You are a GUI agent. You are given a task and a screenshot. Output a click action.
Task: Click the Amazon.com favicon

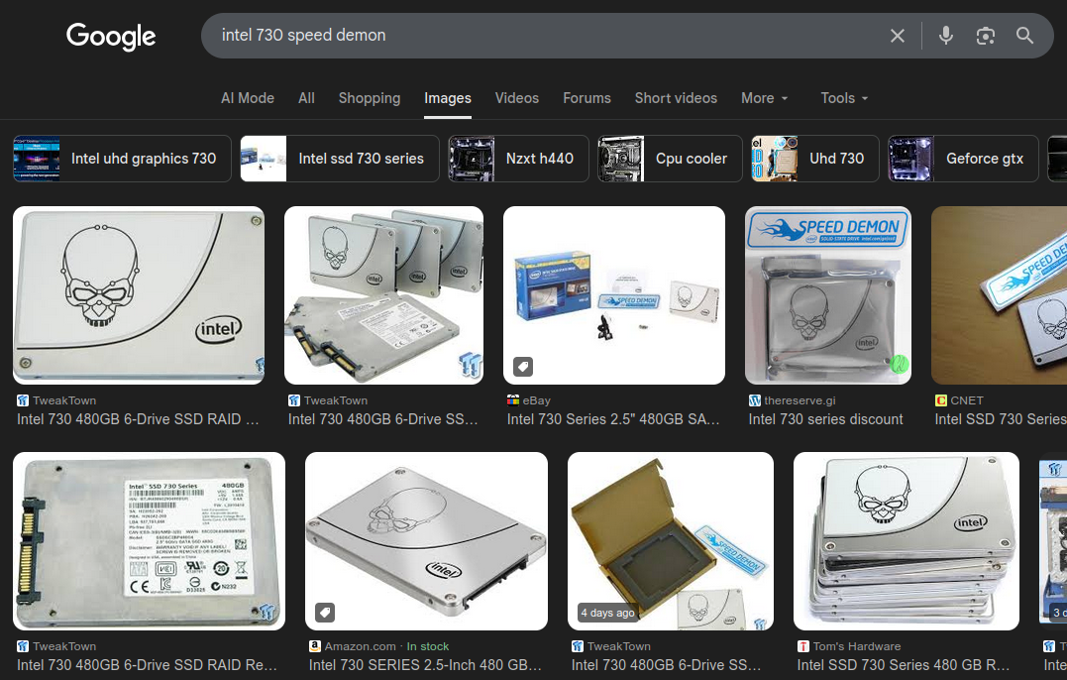315,646
